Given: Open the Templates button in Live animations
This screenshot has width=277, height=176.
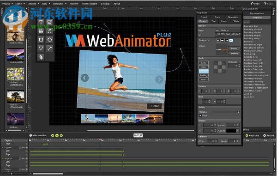Looking at the screenshot, I should click(257, 18).
